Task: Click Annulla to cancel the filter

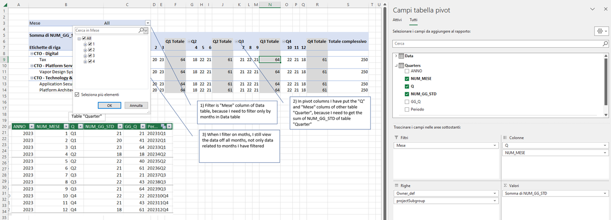Action: pyautogui.click(x=136, y=105)
